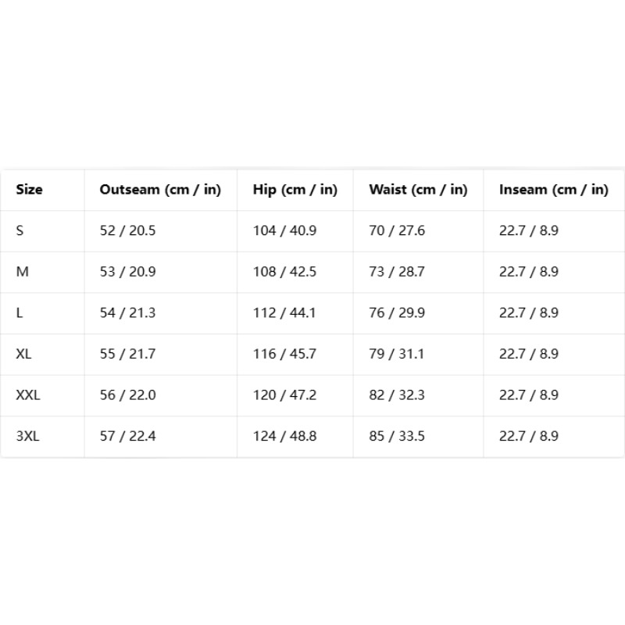The image size is (625, 625).
Task: Select the Waist (cm / in) header
Action: click(418, 190)
